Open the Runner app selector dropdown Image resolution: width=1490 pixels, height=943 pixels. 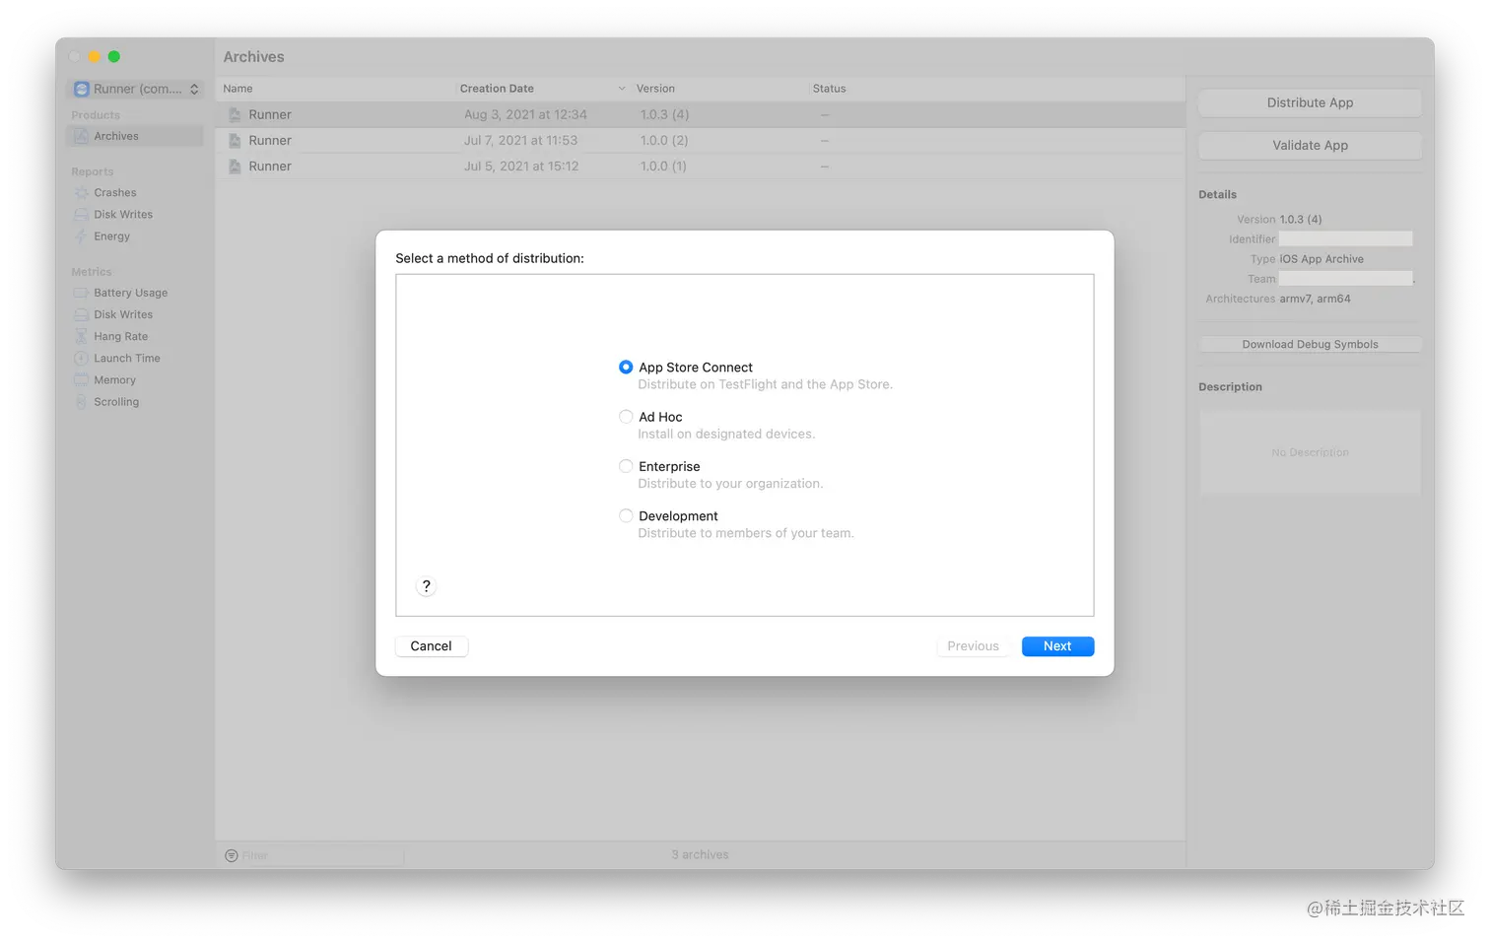(x=135, y=89)
